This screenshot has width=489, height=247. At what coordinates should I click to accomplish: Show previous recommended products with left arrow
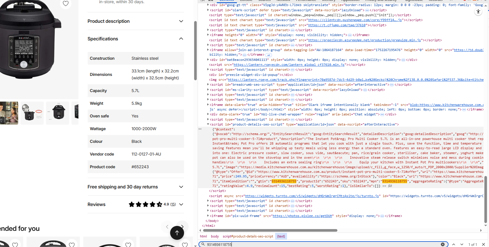[167, 227]
